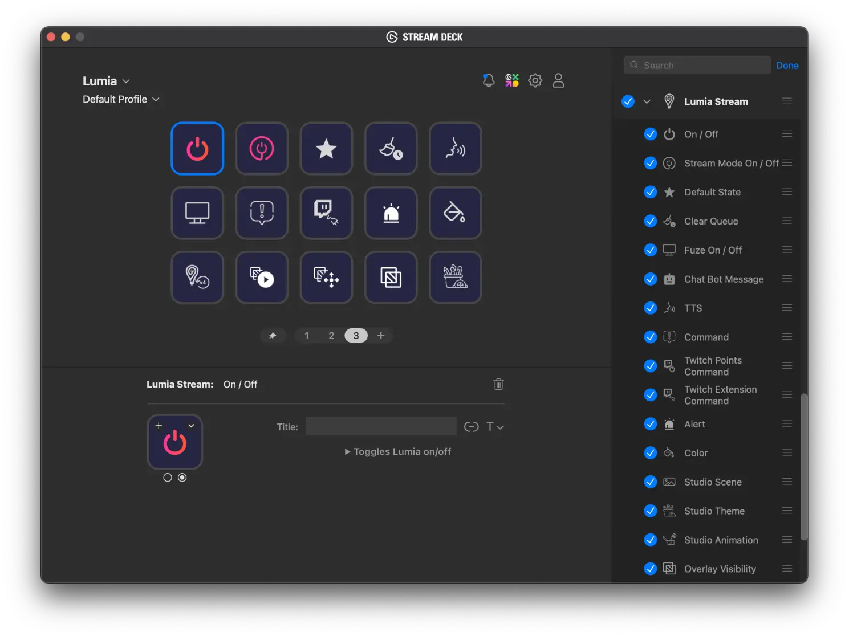Click the actions Search field
Image resolution: width=849 pixels, height=636 pixels.
[697, 65]
